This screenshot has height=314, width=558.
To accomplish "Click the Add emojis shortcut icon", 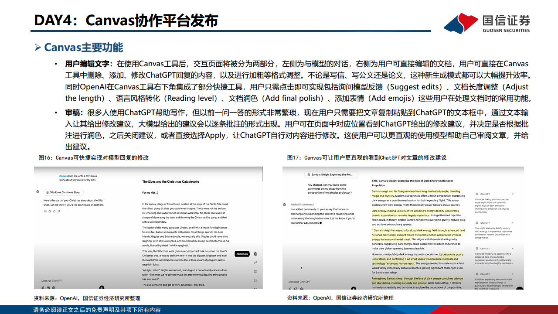I will click(255, 254).
